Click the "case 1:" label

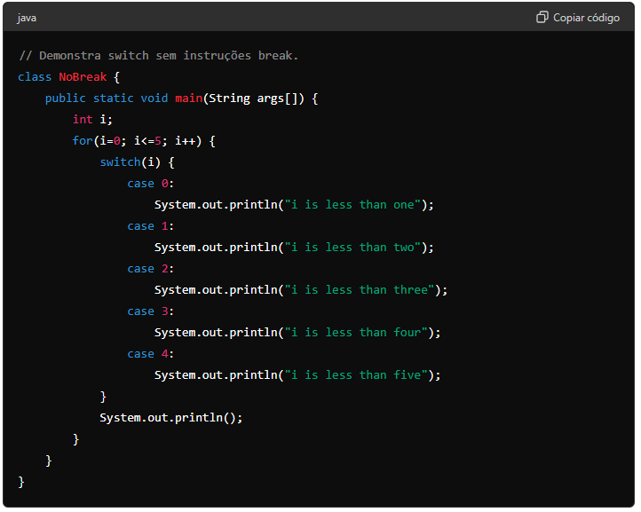[x=150, y=226]
